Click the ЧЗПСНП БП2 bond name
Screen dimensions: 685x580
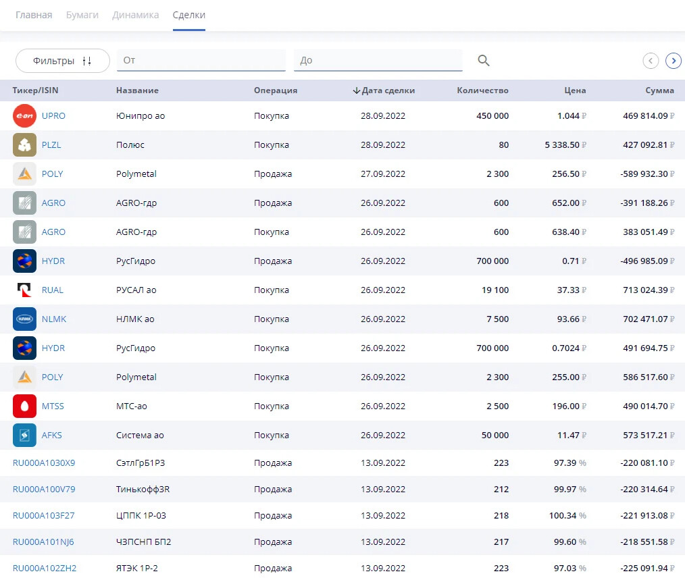pyautogui.click(x=144, y=542)
